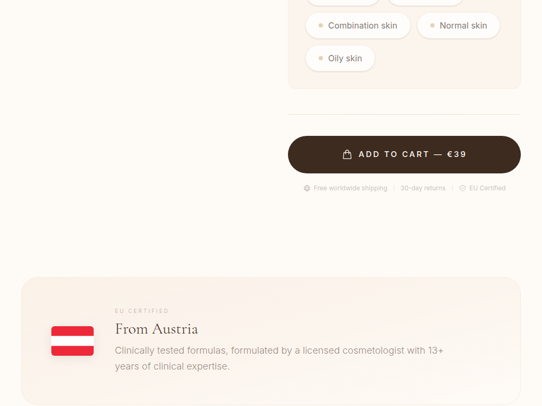The height and width of the screenshot is (406, 542).
Task: Click the Free worldwide shipping text
Action: coord(350,188)
